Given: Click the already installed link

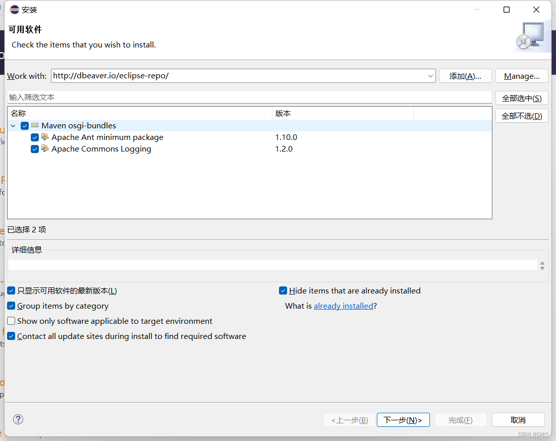Looking at the screenshot, I should point(344,306).
